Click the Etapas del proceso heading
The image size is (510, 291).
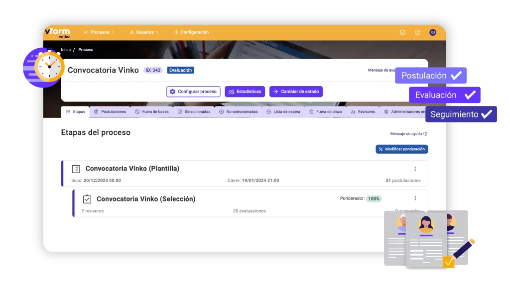pyautogui.click(x=96, y=132)
